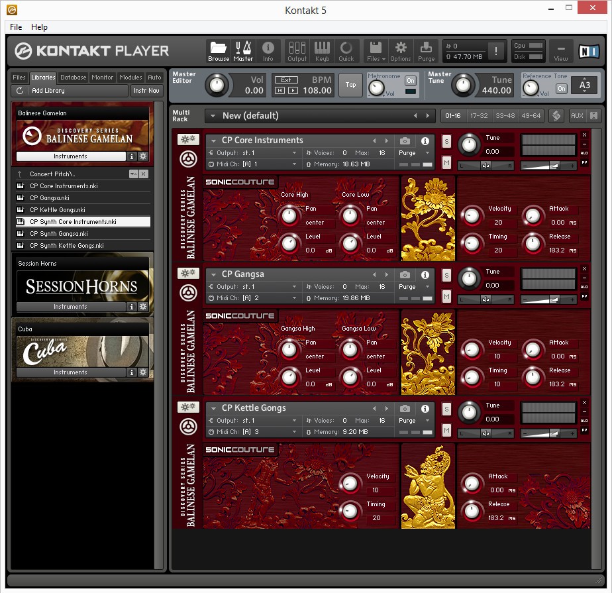
Task: Adjust CP Gangsa pan slider
Action: point(485,300)
